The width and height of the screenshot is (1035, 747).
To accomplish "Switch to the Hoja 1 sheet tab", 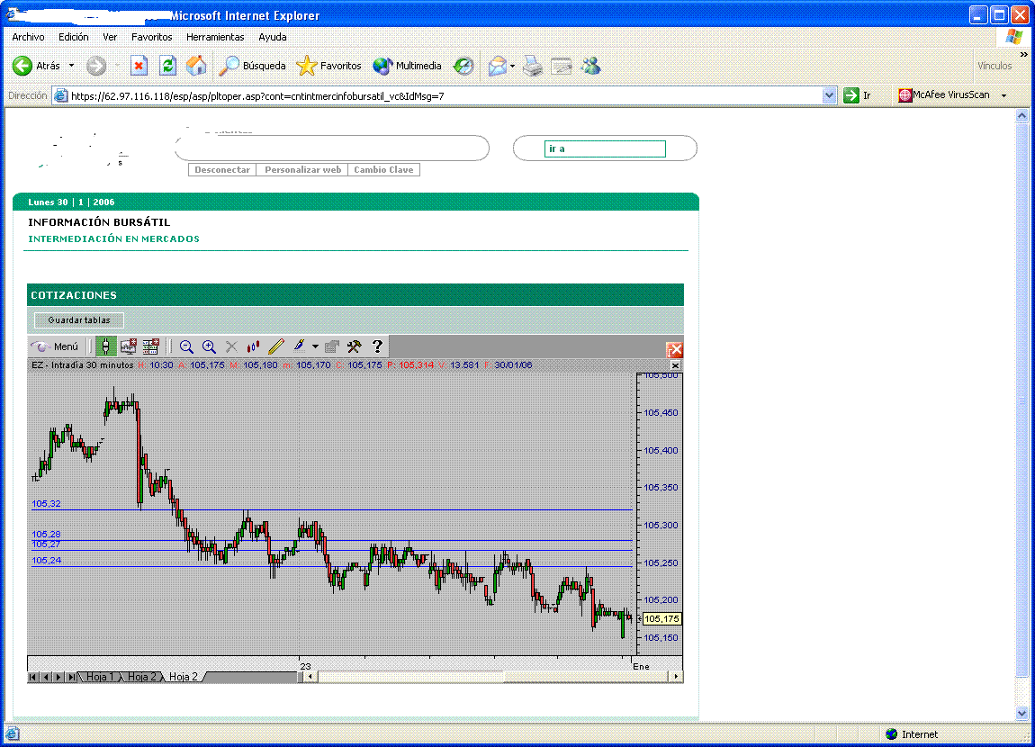I will point(100,677).
